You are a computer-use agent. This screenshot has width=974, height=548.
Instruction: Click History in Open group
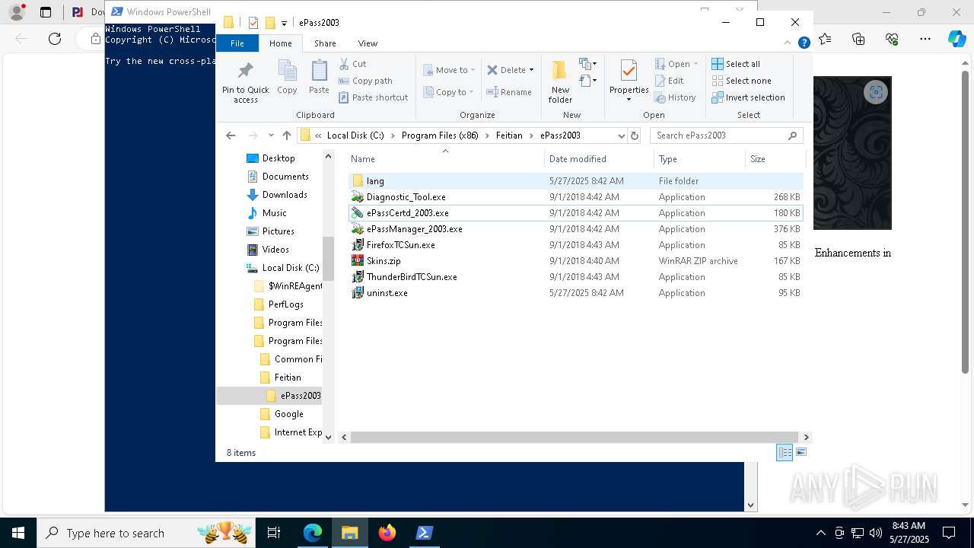pos(675,97)
